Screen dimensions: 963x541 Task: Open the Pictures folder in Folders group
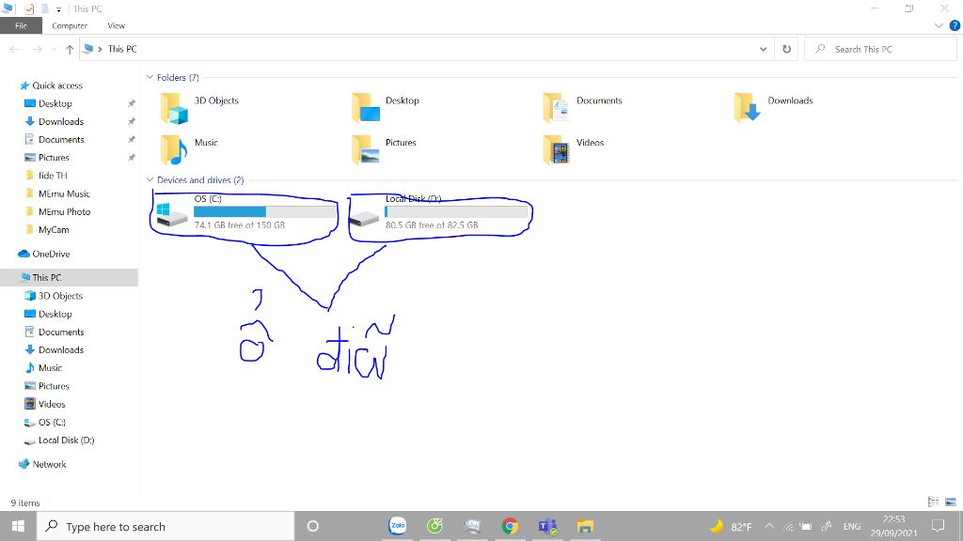click(x=366, y=149)
